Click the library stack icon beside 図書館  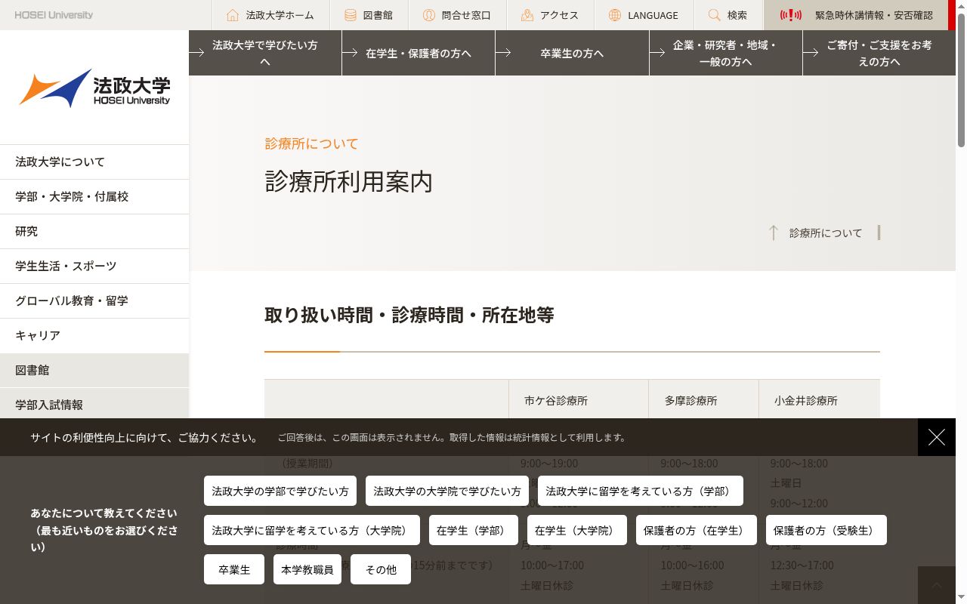point(351,15)
